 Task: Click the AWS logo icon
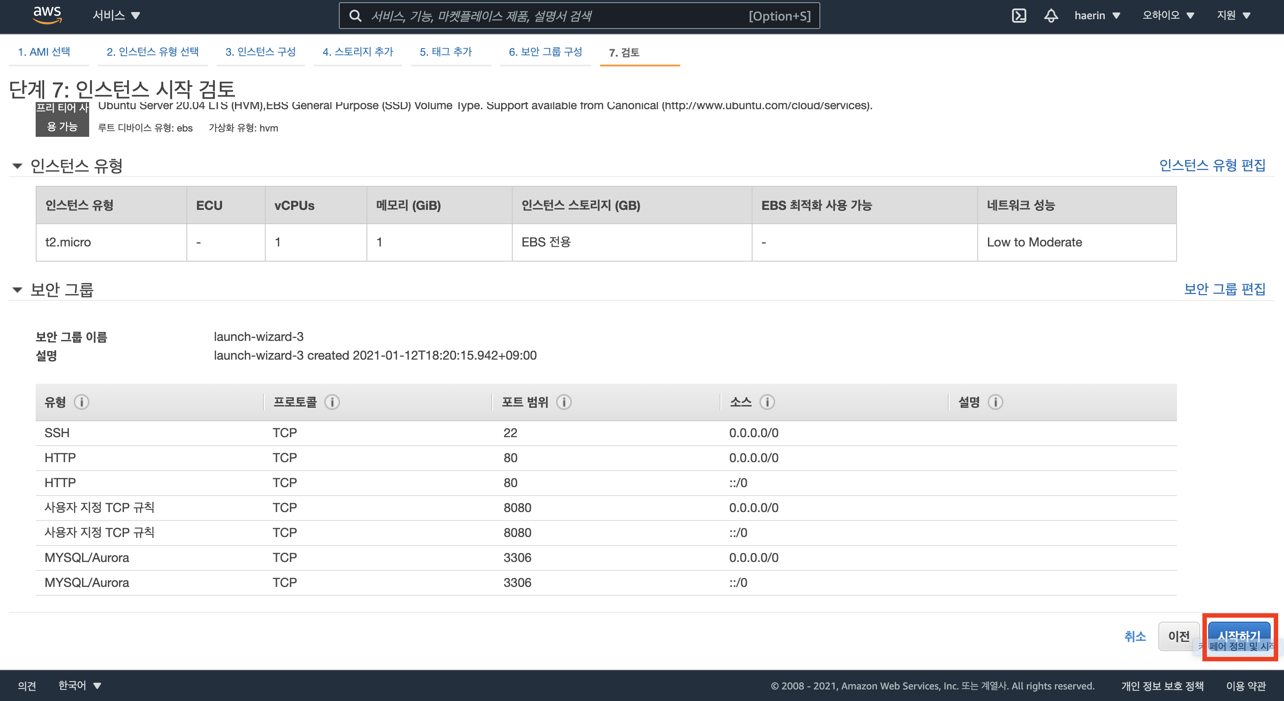(47, 15)
